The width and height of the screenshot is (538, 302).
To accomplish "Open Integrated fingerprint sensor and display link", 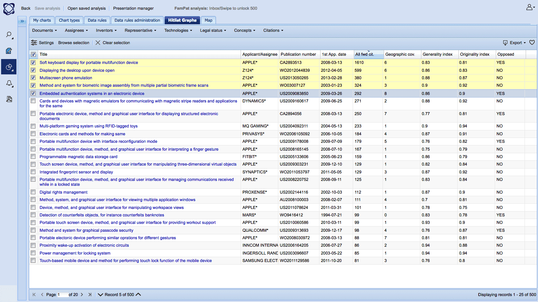I will coord(76,172).
